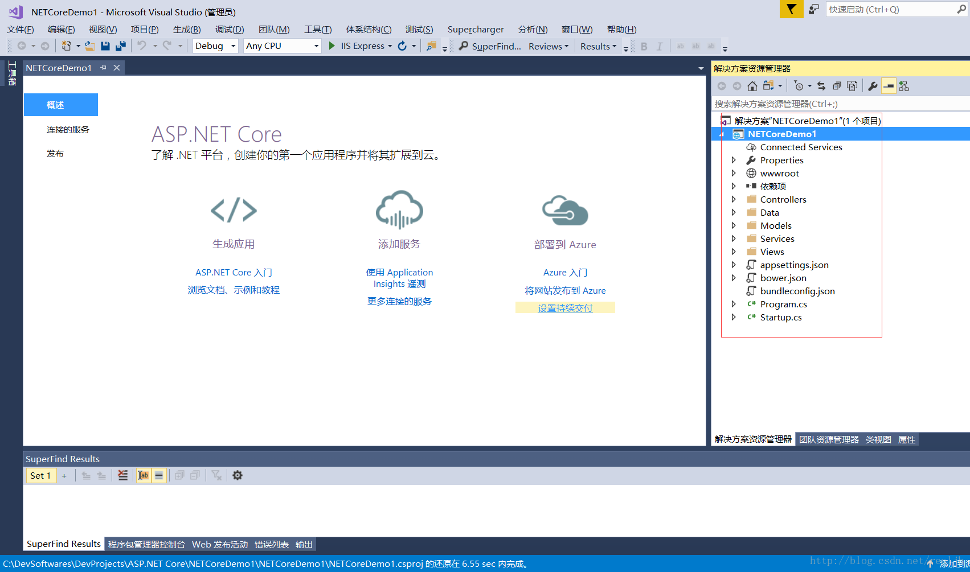
Task: Click 使用 Application Insights 遥测 link
Action: pyautogui.click(x=399, y=278)
